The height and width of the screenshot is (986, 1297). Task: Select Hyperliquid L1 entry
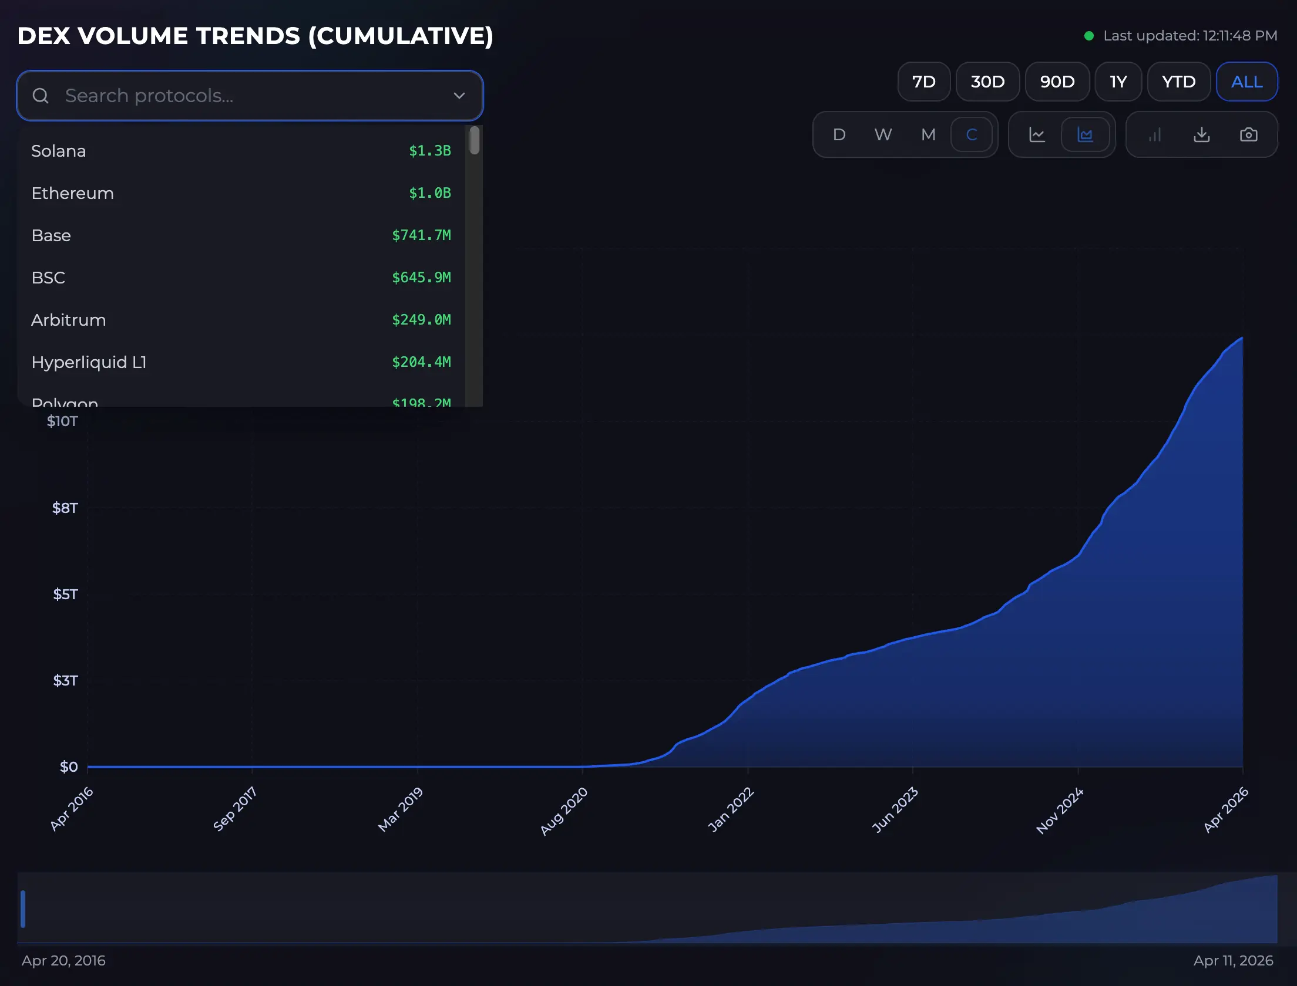click(241, 362)
